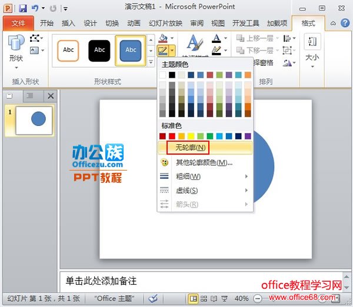This screenshot has height=307, width=353.
Task: Click the text box icon below Edit Shape
Action: [34, 50]
